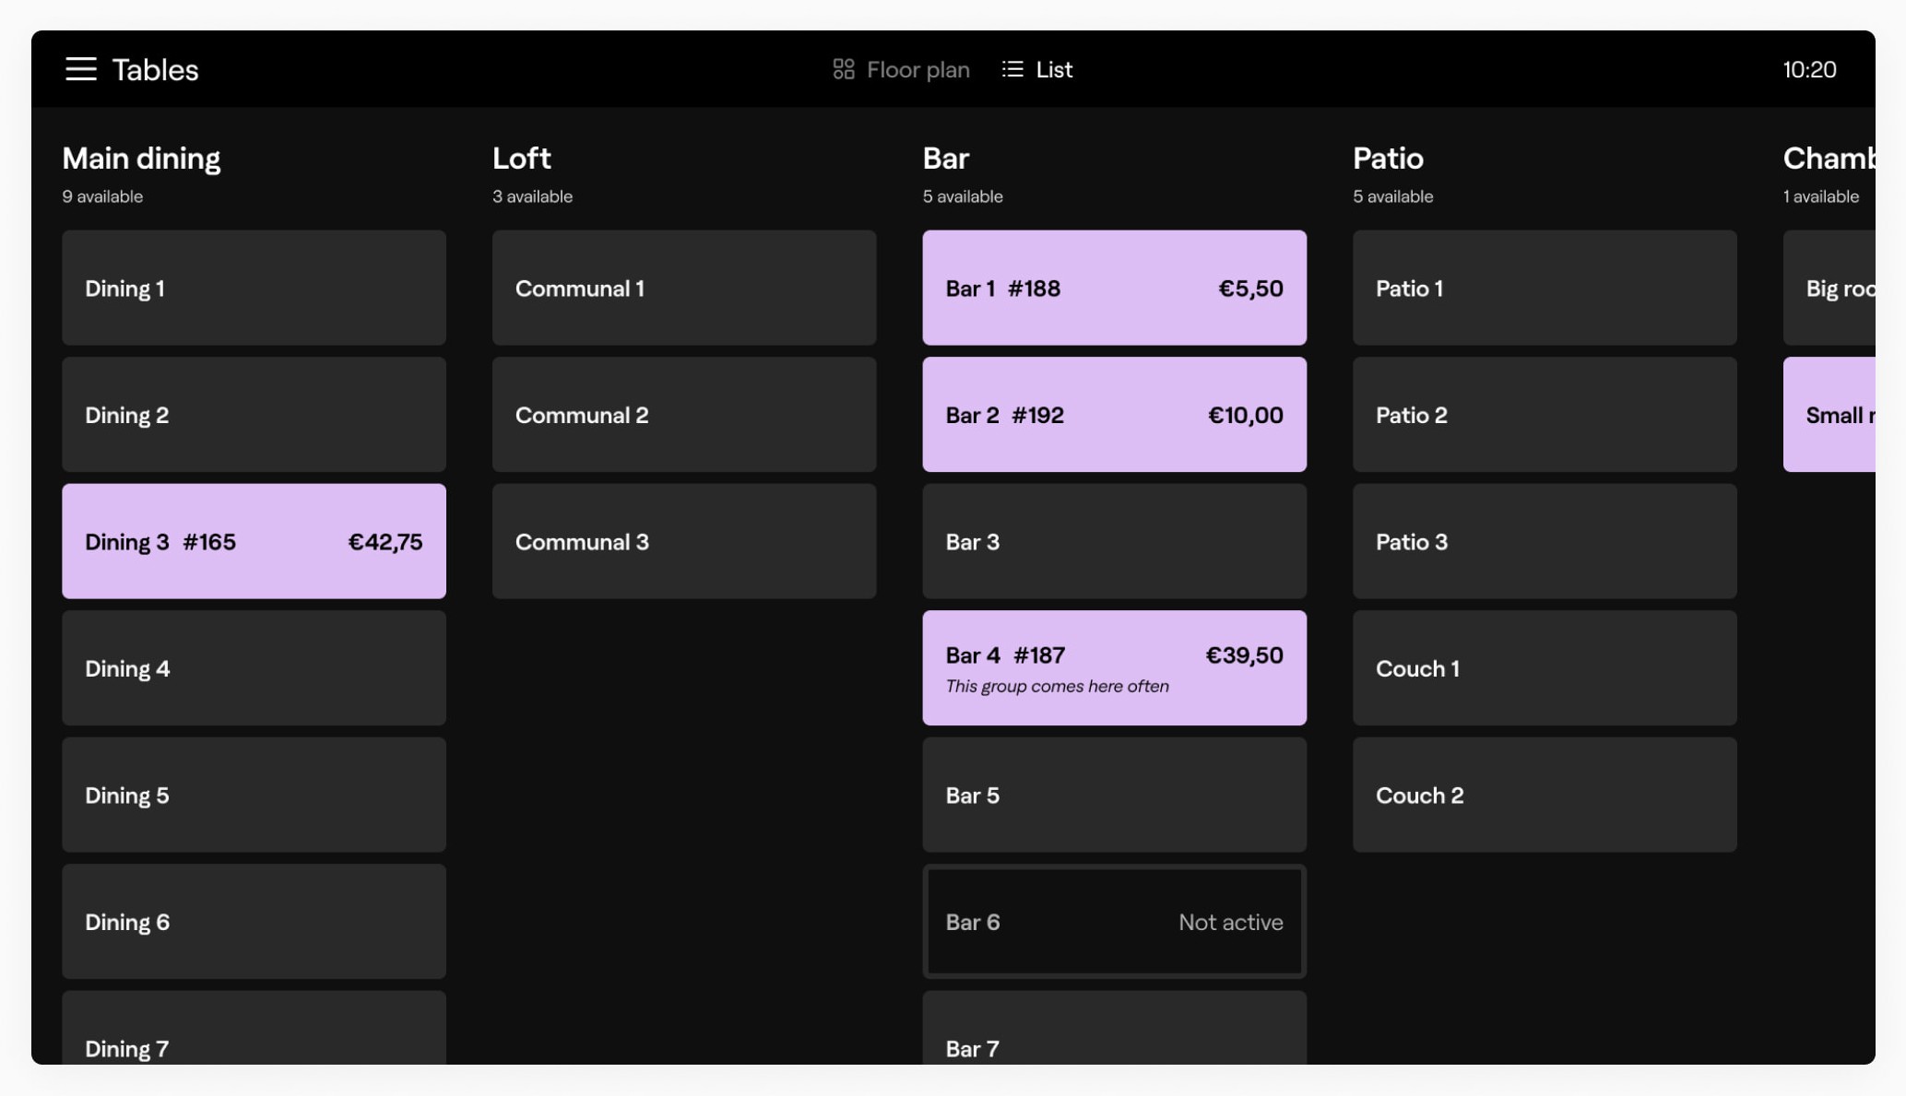Click the Tables page title
The width and height of the screenshot is (1906, 1096).
point(155,69)
